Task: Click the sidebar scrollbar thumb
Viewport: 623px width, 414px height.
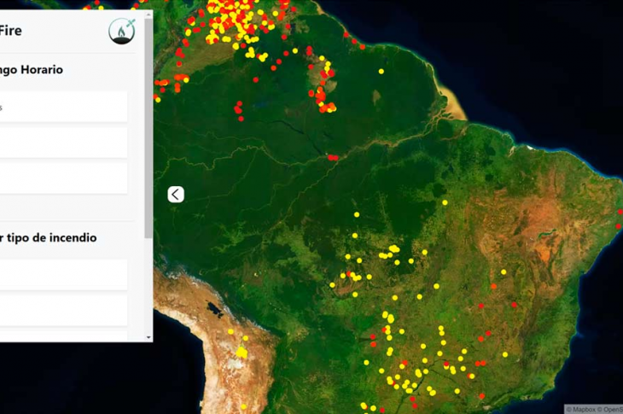Action: tap(148, 128)
